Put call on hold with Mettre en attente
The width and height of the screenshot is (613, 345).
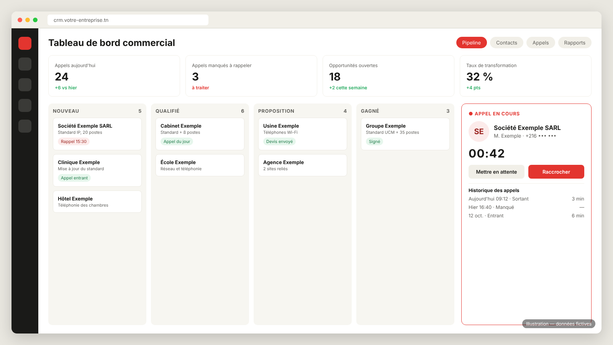497,172
